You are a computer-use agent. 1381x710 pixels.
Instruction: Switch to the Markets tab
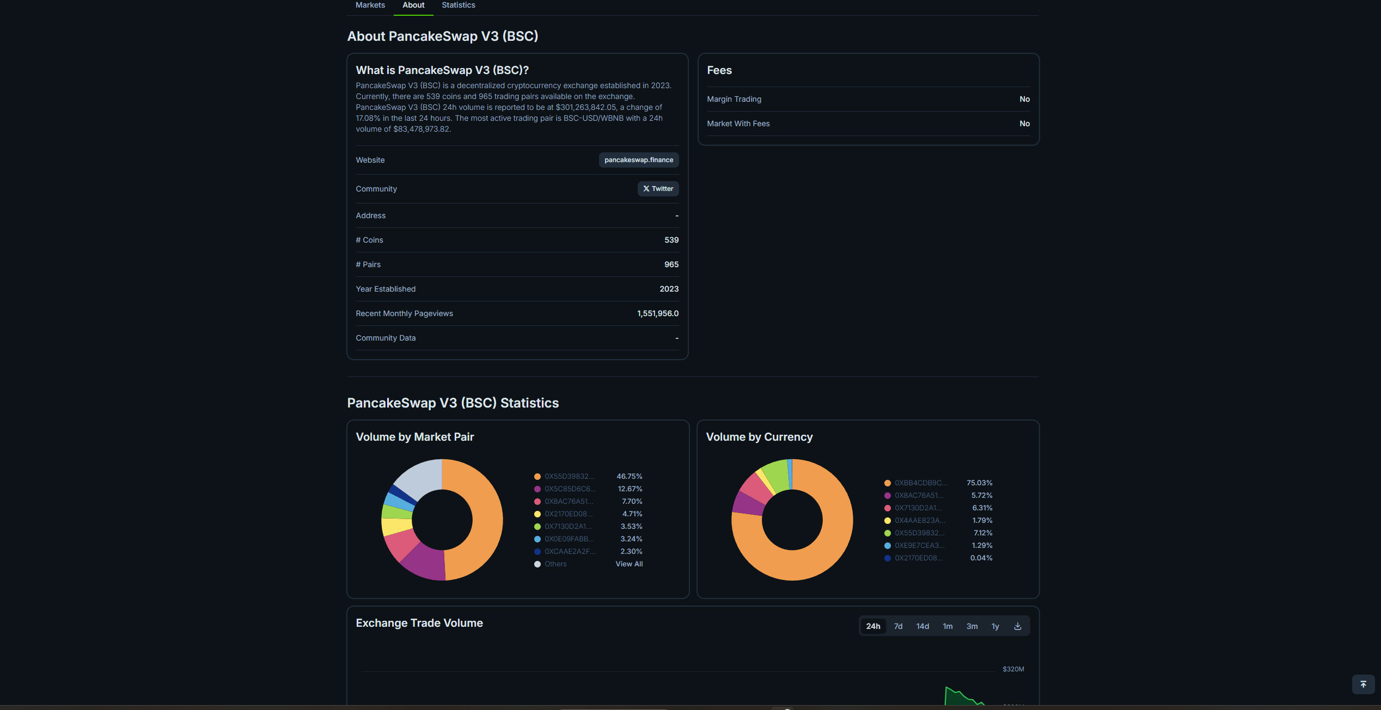[x=370, y=5]
